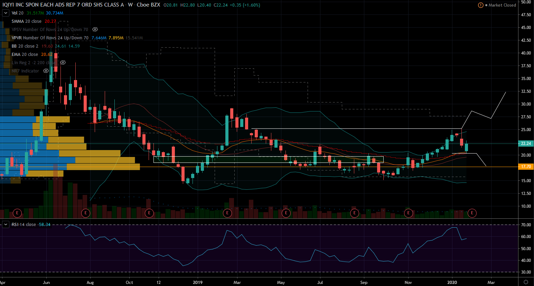Viewport: 534px width, 286px height.
Task: Click the IQIYI INC symbol title
Action: click(63, 5)
